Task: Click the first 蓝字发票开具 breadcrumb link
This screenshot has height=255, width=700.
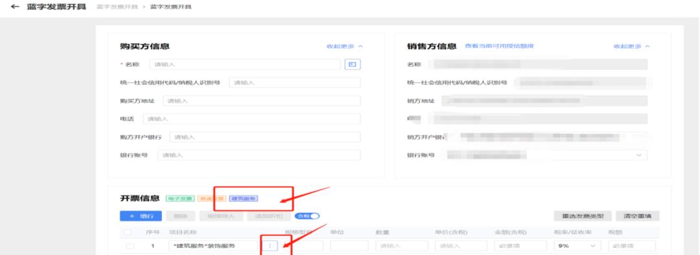Action: [x=117, y=7]
